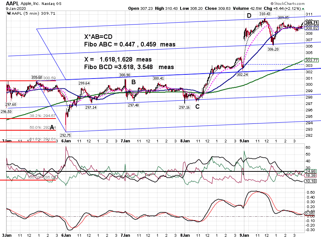Click the 297.48 low price label

pos(133,105)
